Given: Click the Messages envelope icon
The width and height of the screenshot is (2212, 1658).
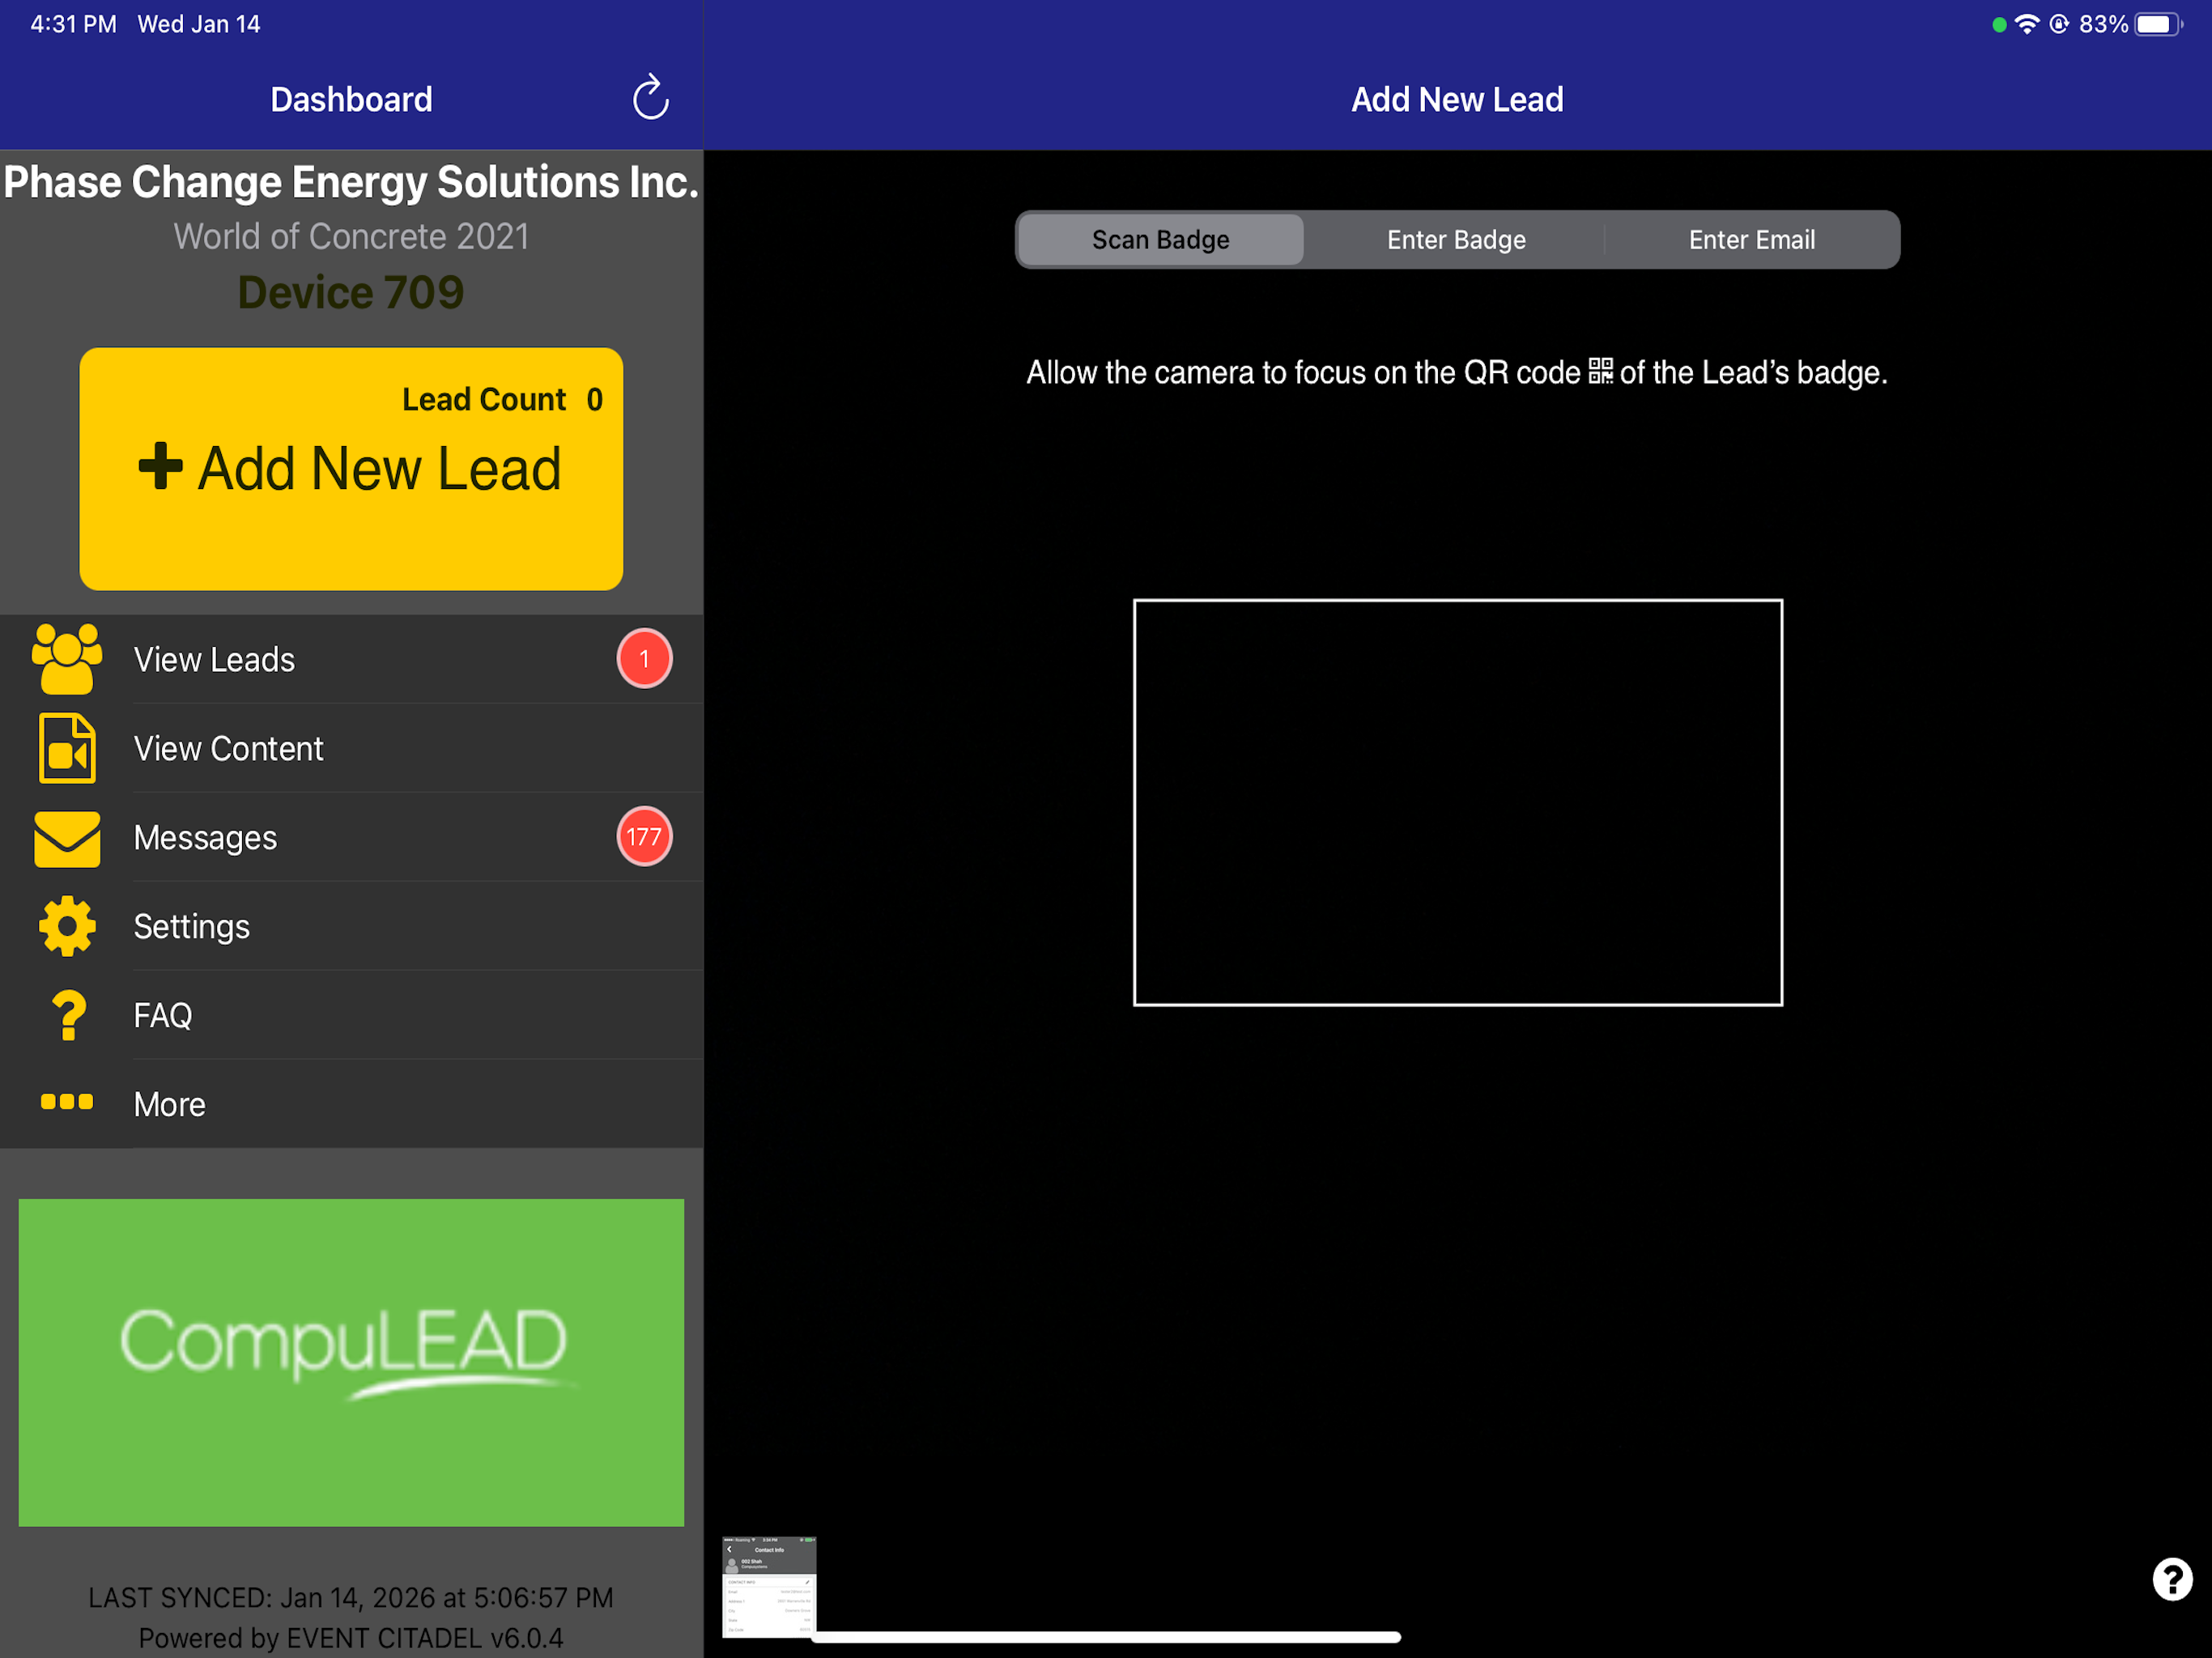Looking at the screenshot, I should click(x=67, y=838).
